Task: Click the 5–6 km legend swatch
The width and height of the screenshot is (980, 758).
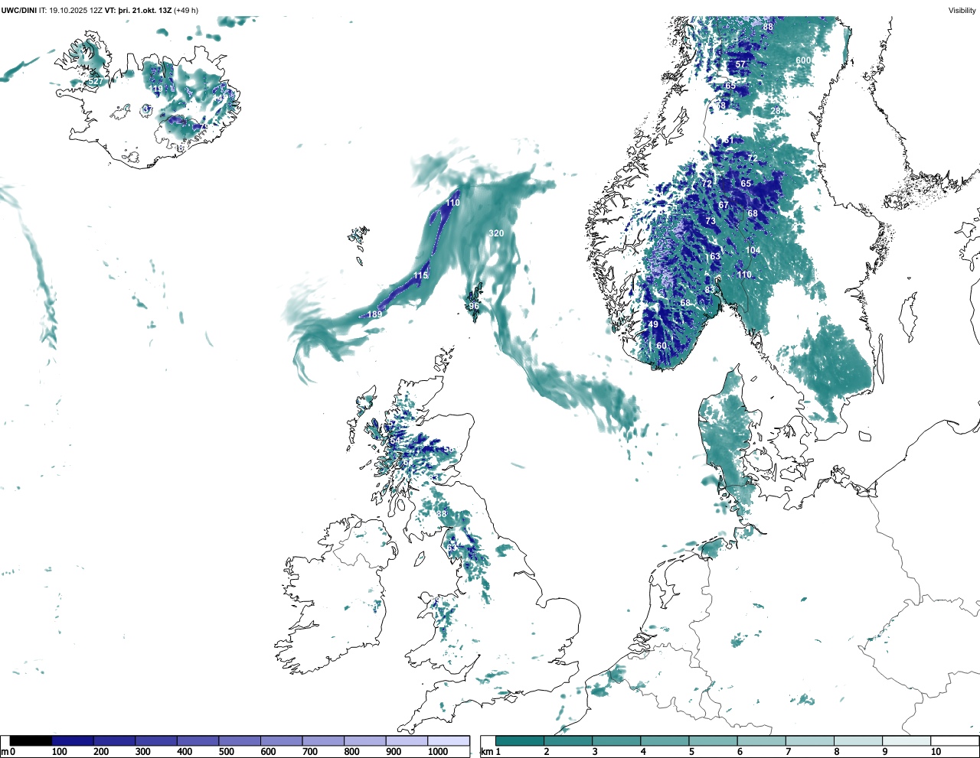Action: 713,740
